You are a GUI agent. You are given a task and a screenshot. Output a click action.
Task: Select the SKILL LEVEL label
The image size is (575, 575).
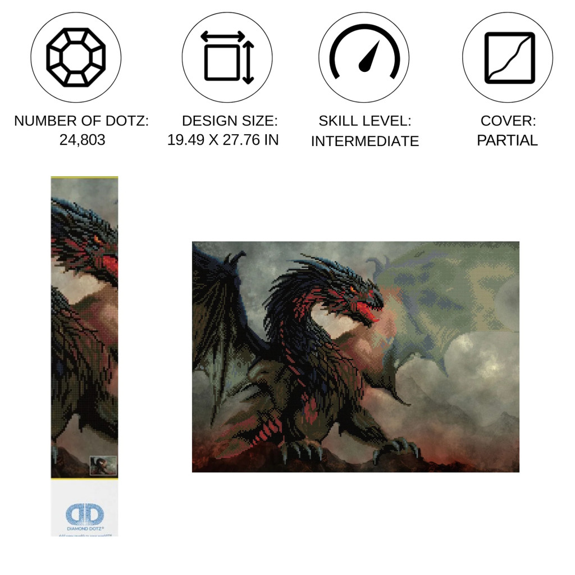pyautogui.click(x=365, y=121)
